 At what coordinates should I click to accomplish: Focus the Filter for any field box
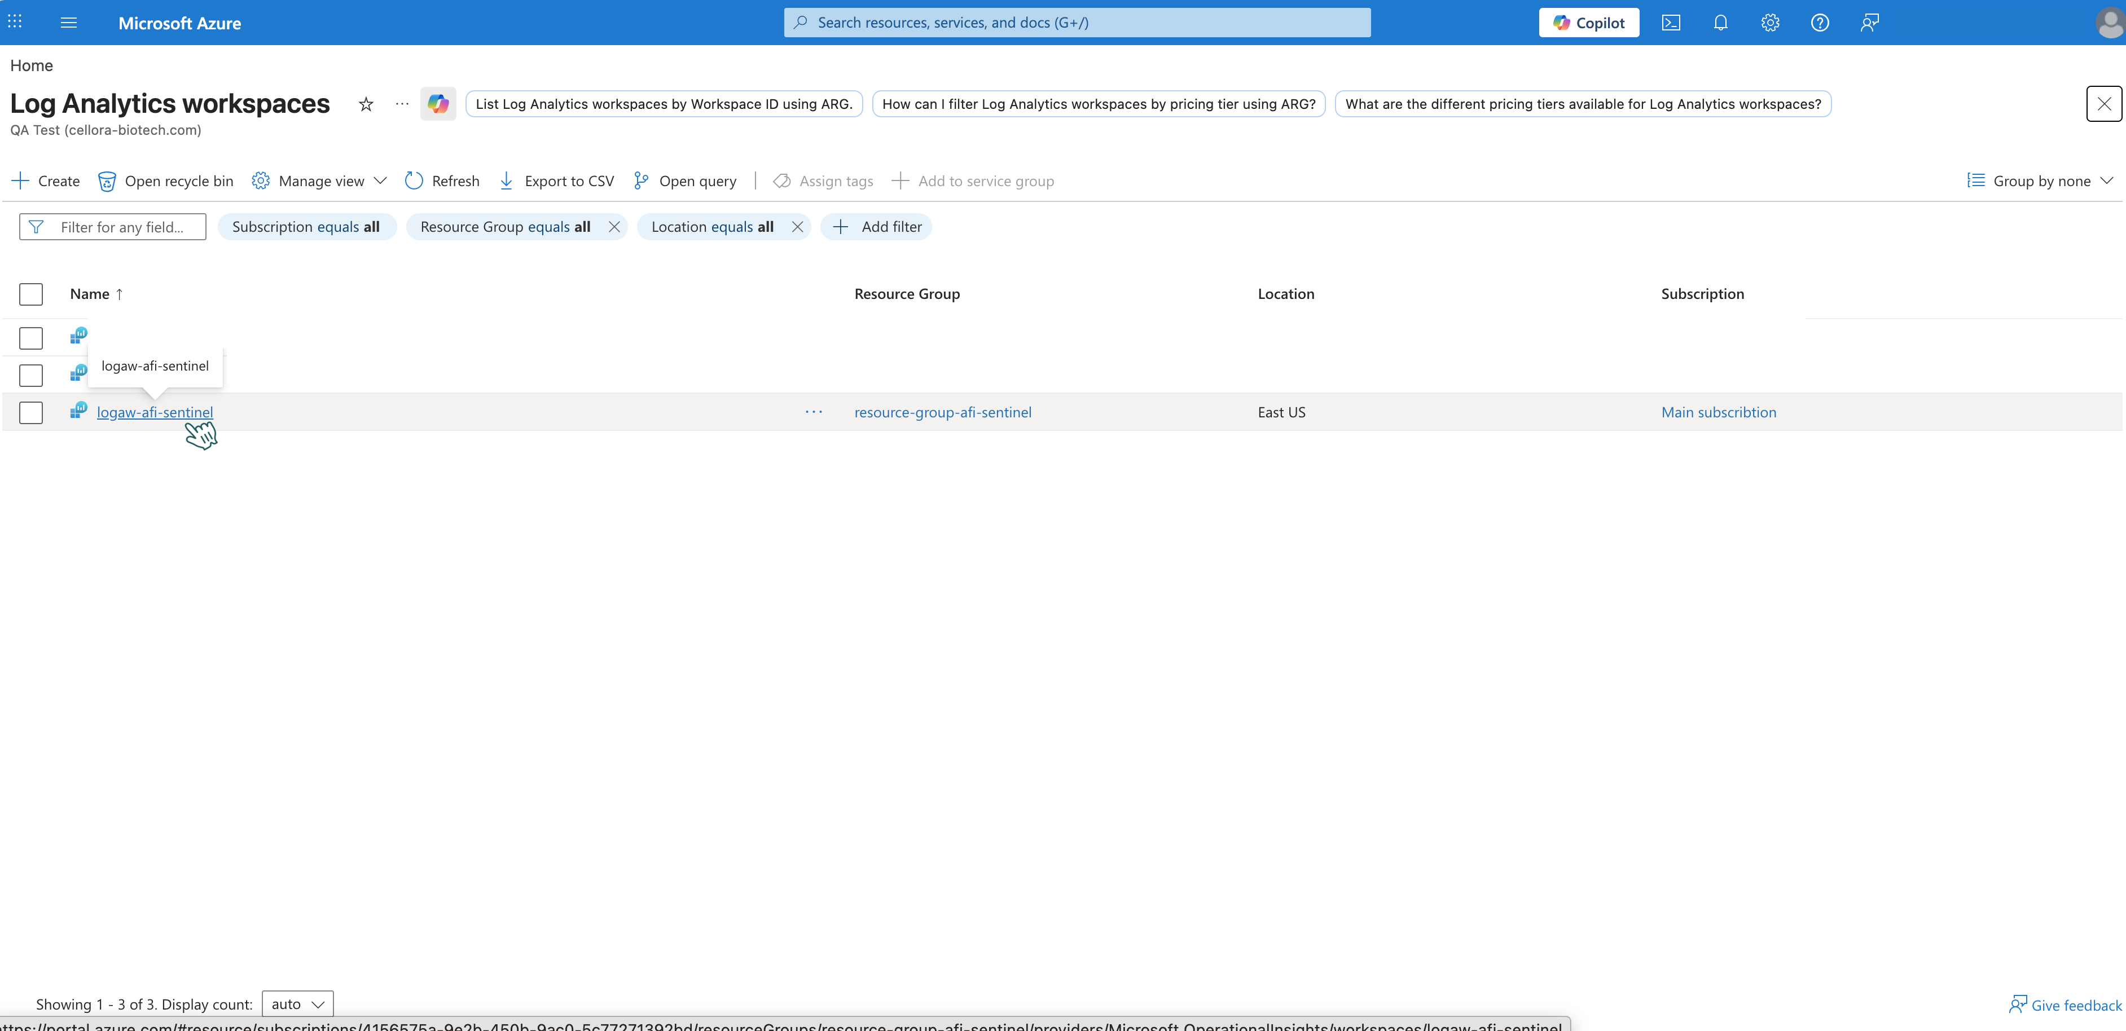tap(113, 227)
